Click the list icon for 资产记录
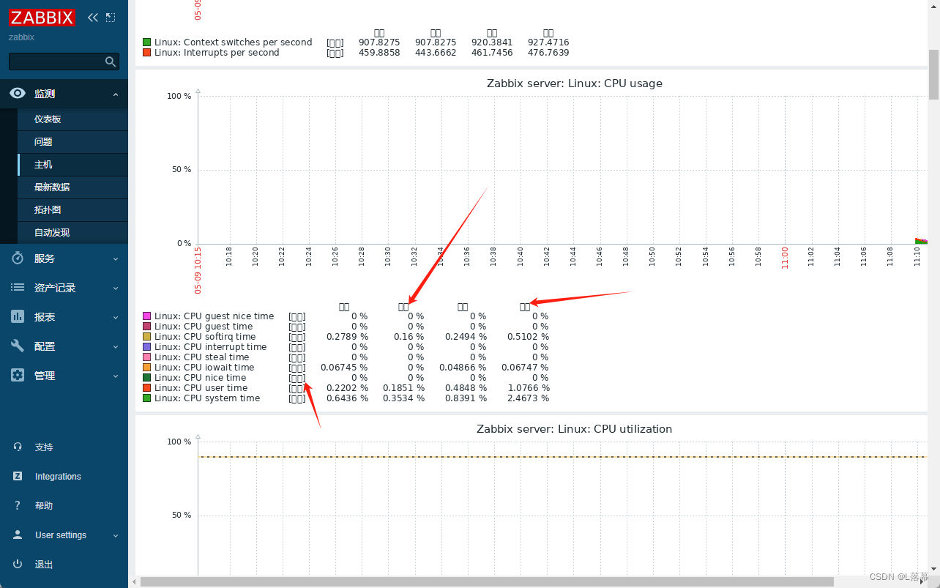This screenshot has height=588, width=940. click(x=18, y=288)
